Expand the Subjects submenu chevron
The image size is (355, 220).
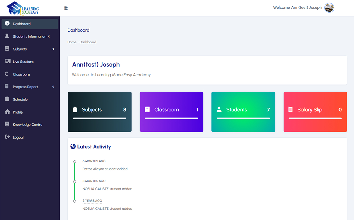[x=53, y=49]
